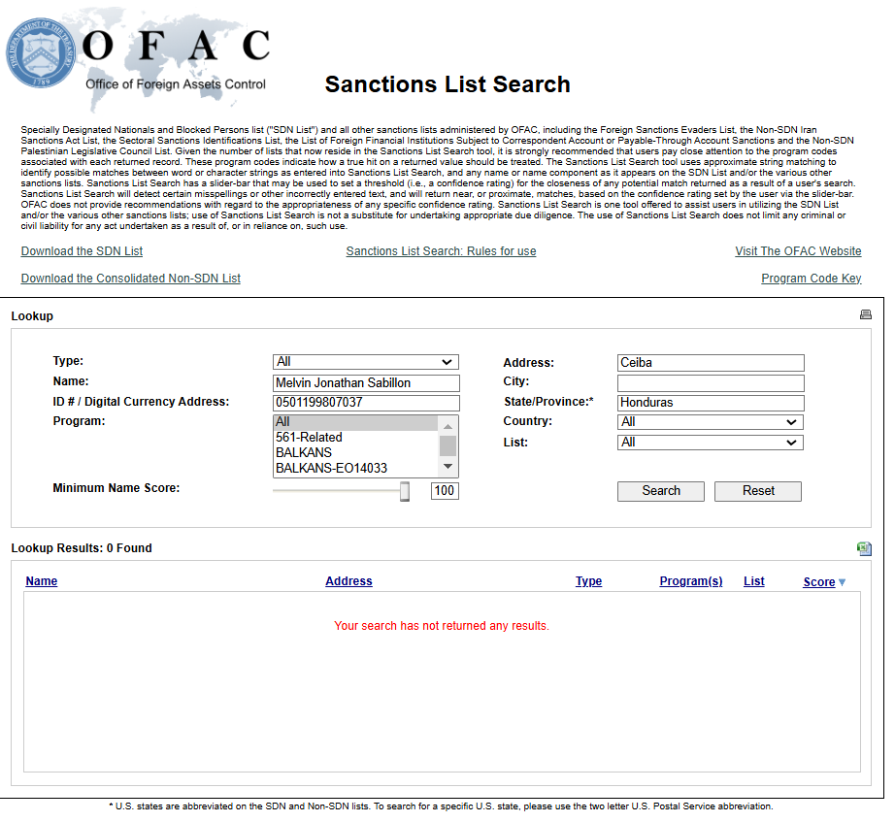Open the Program Code Key link
Screen dimensions: 895x822
pos(811,279)
